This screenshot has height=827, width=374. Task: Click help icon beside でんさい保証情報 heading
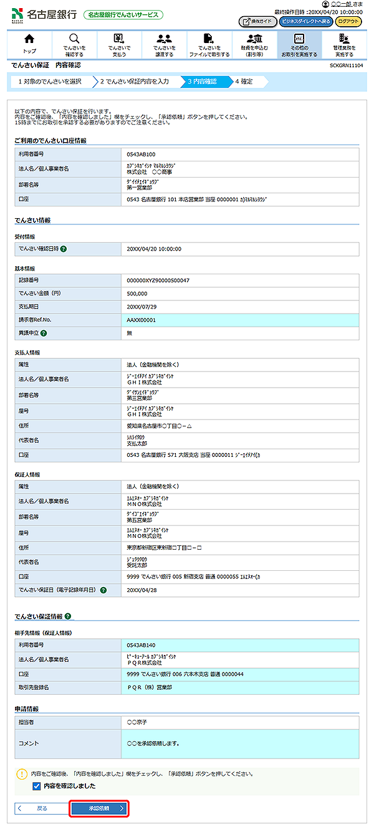68,617
